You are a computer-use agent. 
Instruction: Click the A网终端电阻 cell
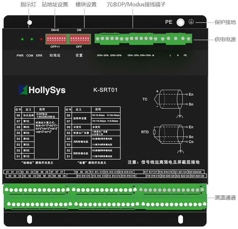pyautogui.click(x=81, y=142)
